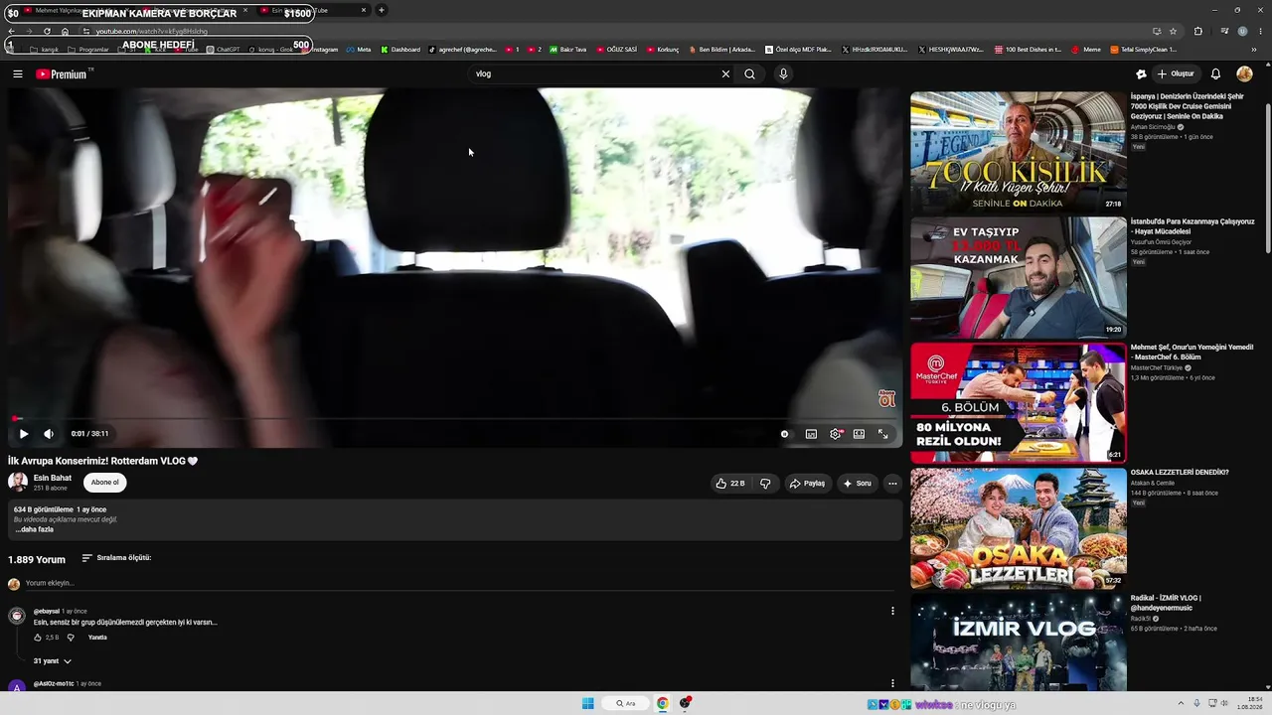Screen dimensions: 1272x715
Task: Click the Soru button
Action: (857, 484)
